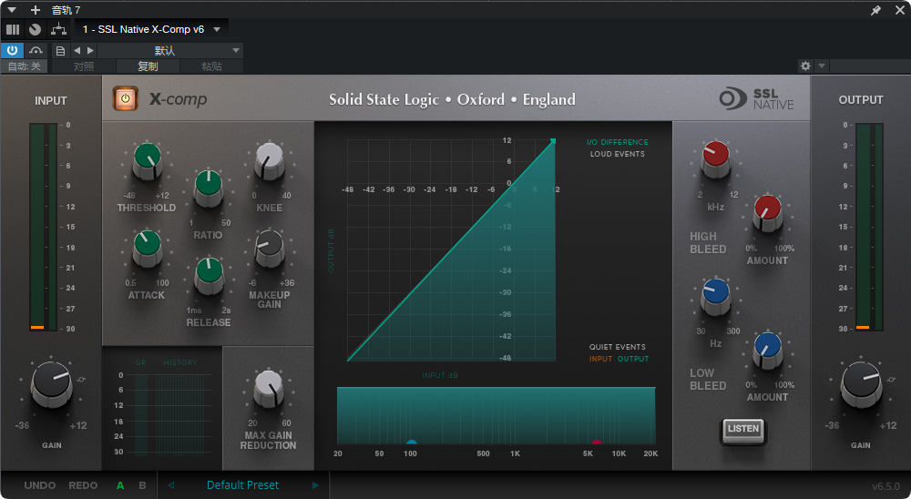Open the gear settings icon
Screen dimensions: 911x499
point(805,66)
